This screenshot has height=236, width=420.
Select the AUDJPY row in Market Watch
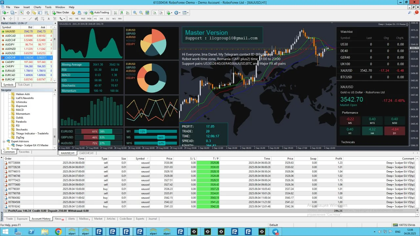10,44
